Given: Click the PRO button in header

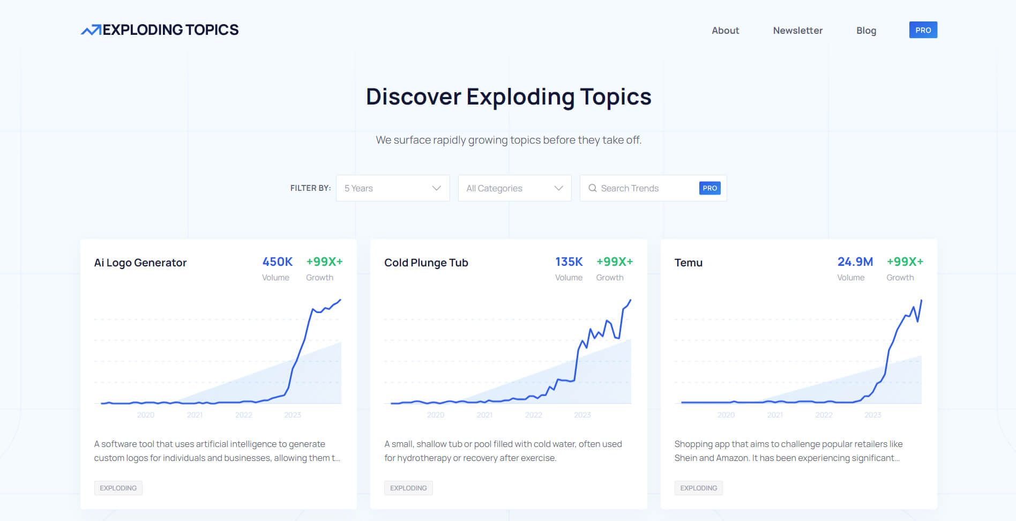Looking at the screenshot, I should click(923, 30).
